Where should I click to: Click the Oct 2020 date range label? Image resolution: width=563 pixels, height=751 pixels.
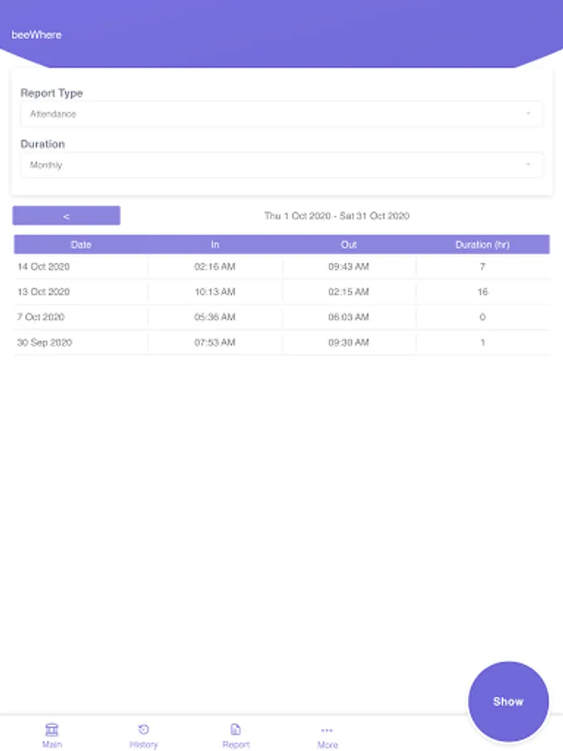click(x=337, y=216)
